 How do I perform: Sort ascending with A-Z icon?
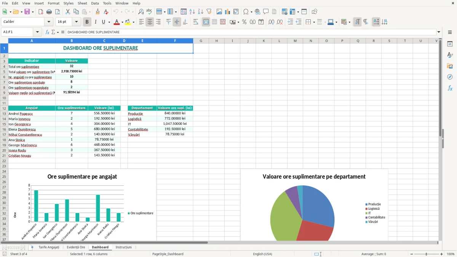[x=192, y=12]
